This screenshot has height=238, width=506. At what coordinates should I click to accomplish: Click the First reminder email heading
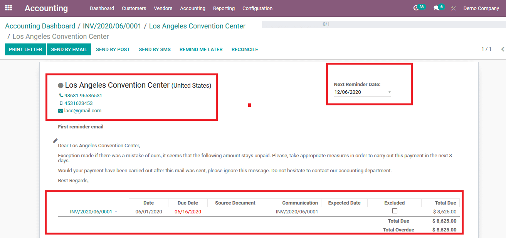81,126
